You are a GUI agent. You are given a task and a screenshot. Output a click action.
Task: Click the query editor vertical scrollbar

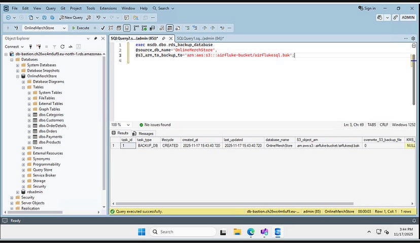point(413,80)
